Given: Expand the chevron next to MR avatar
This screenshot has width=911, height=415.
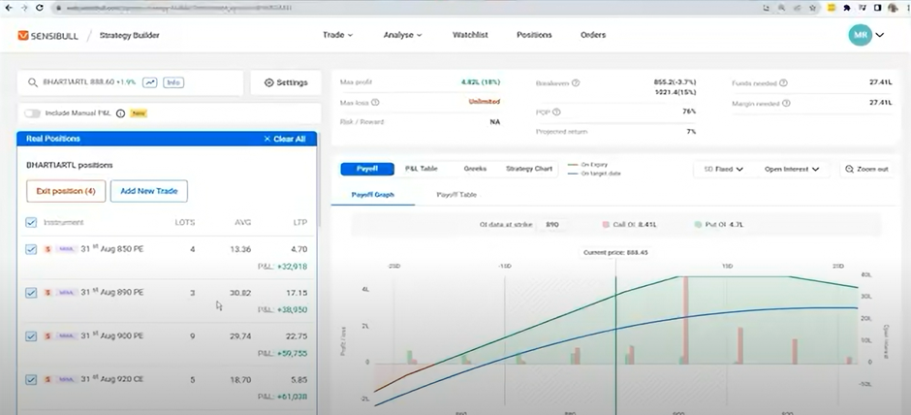Looking at the screenshot, I should 880,35.
